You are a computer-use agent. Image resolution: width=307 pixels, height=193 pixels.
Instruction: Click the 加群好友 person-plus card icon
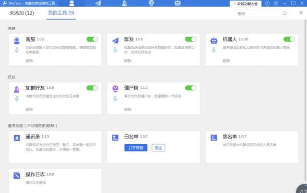tap(17, 89)
